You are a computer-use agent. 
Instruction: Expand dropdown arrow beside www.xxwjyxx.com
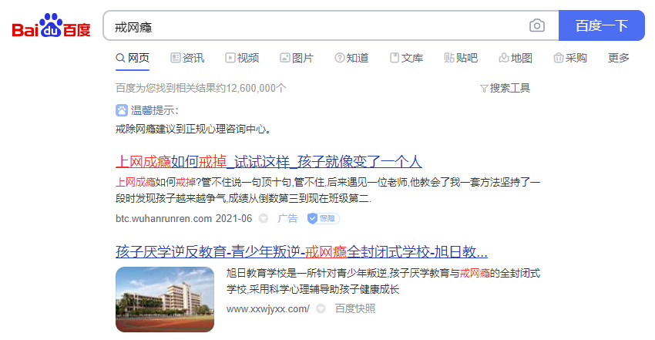(x=321, y=308)
